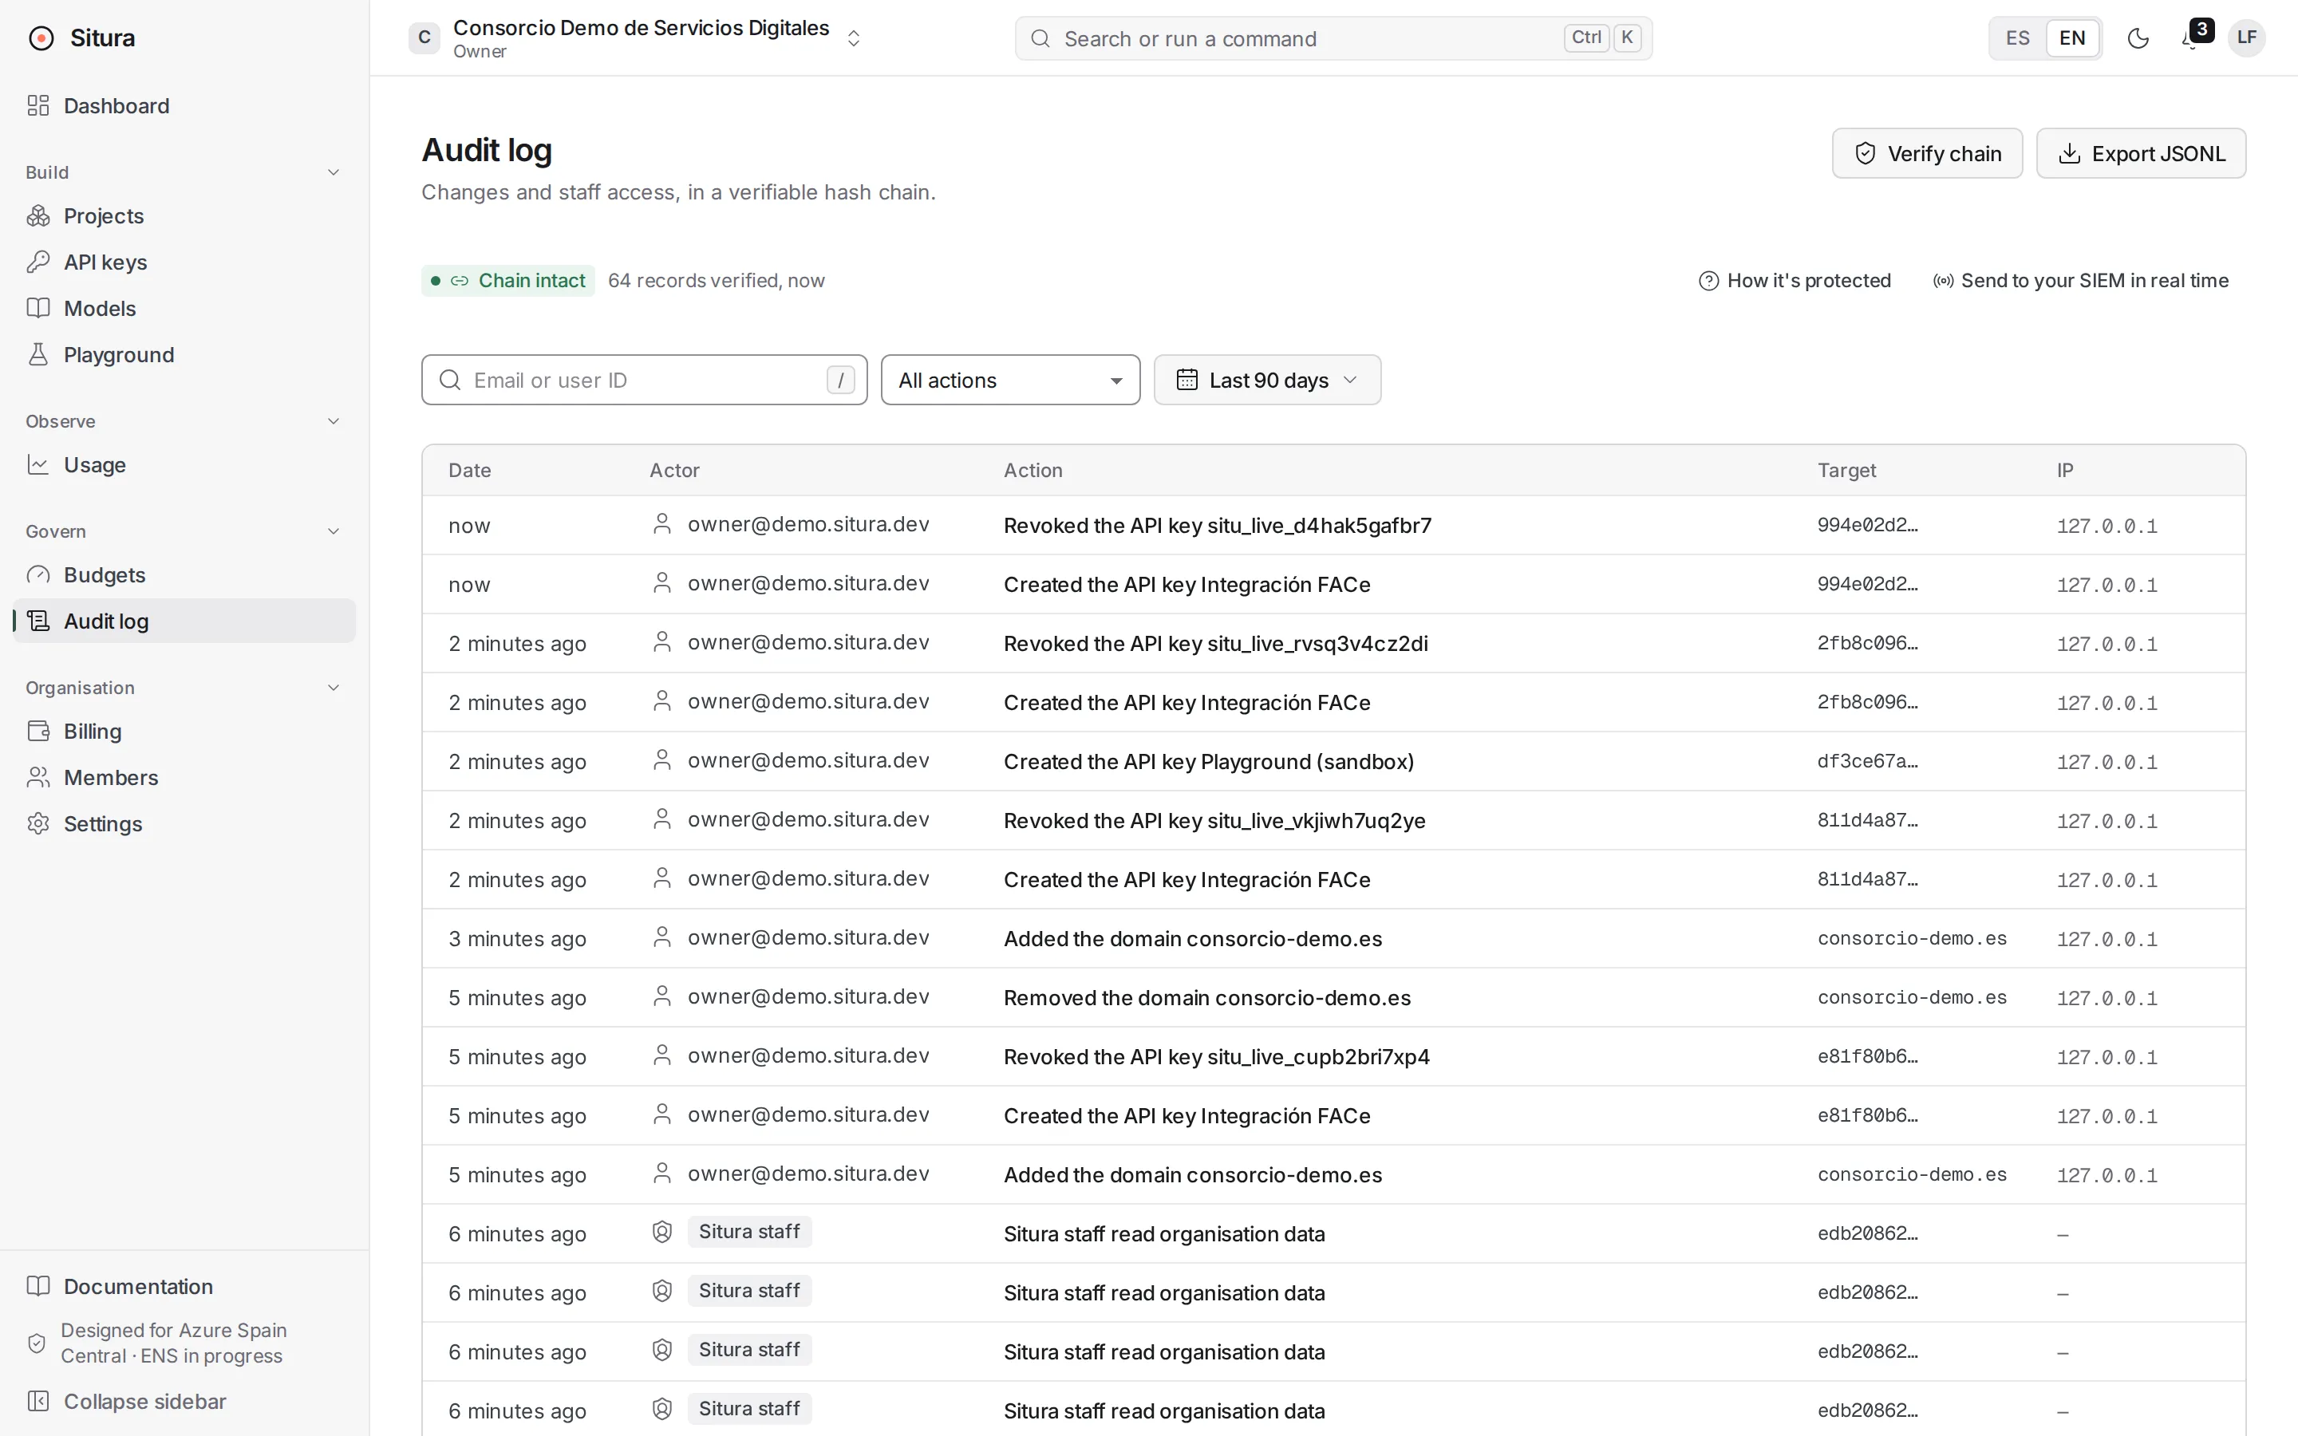This screenshot has width=2298, height=1436.
Task: Open the Settings gear icon
Action: (x=38, y=823)
